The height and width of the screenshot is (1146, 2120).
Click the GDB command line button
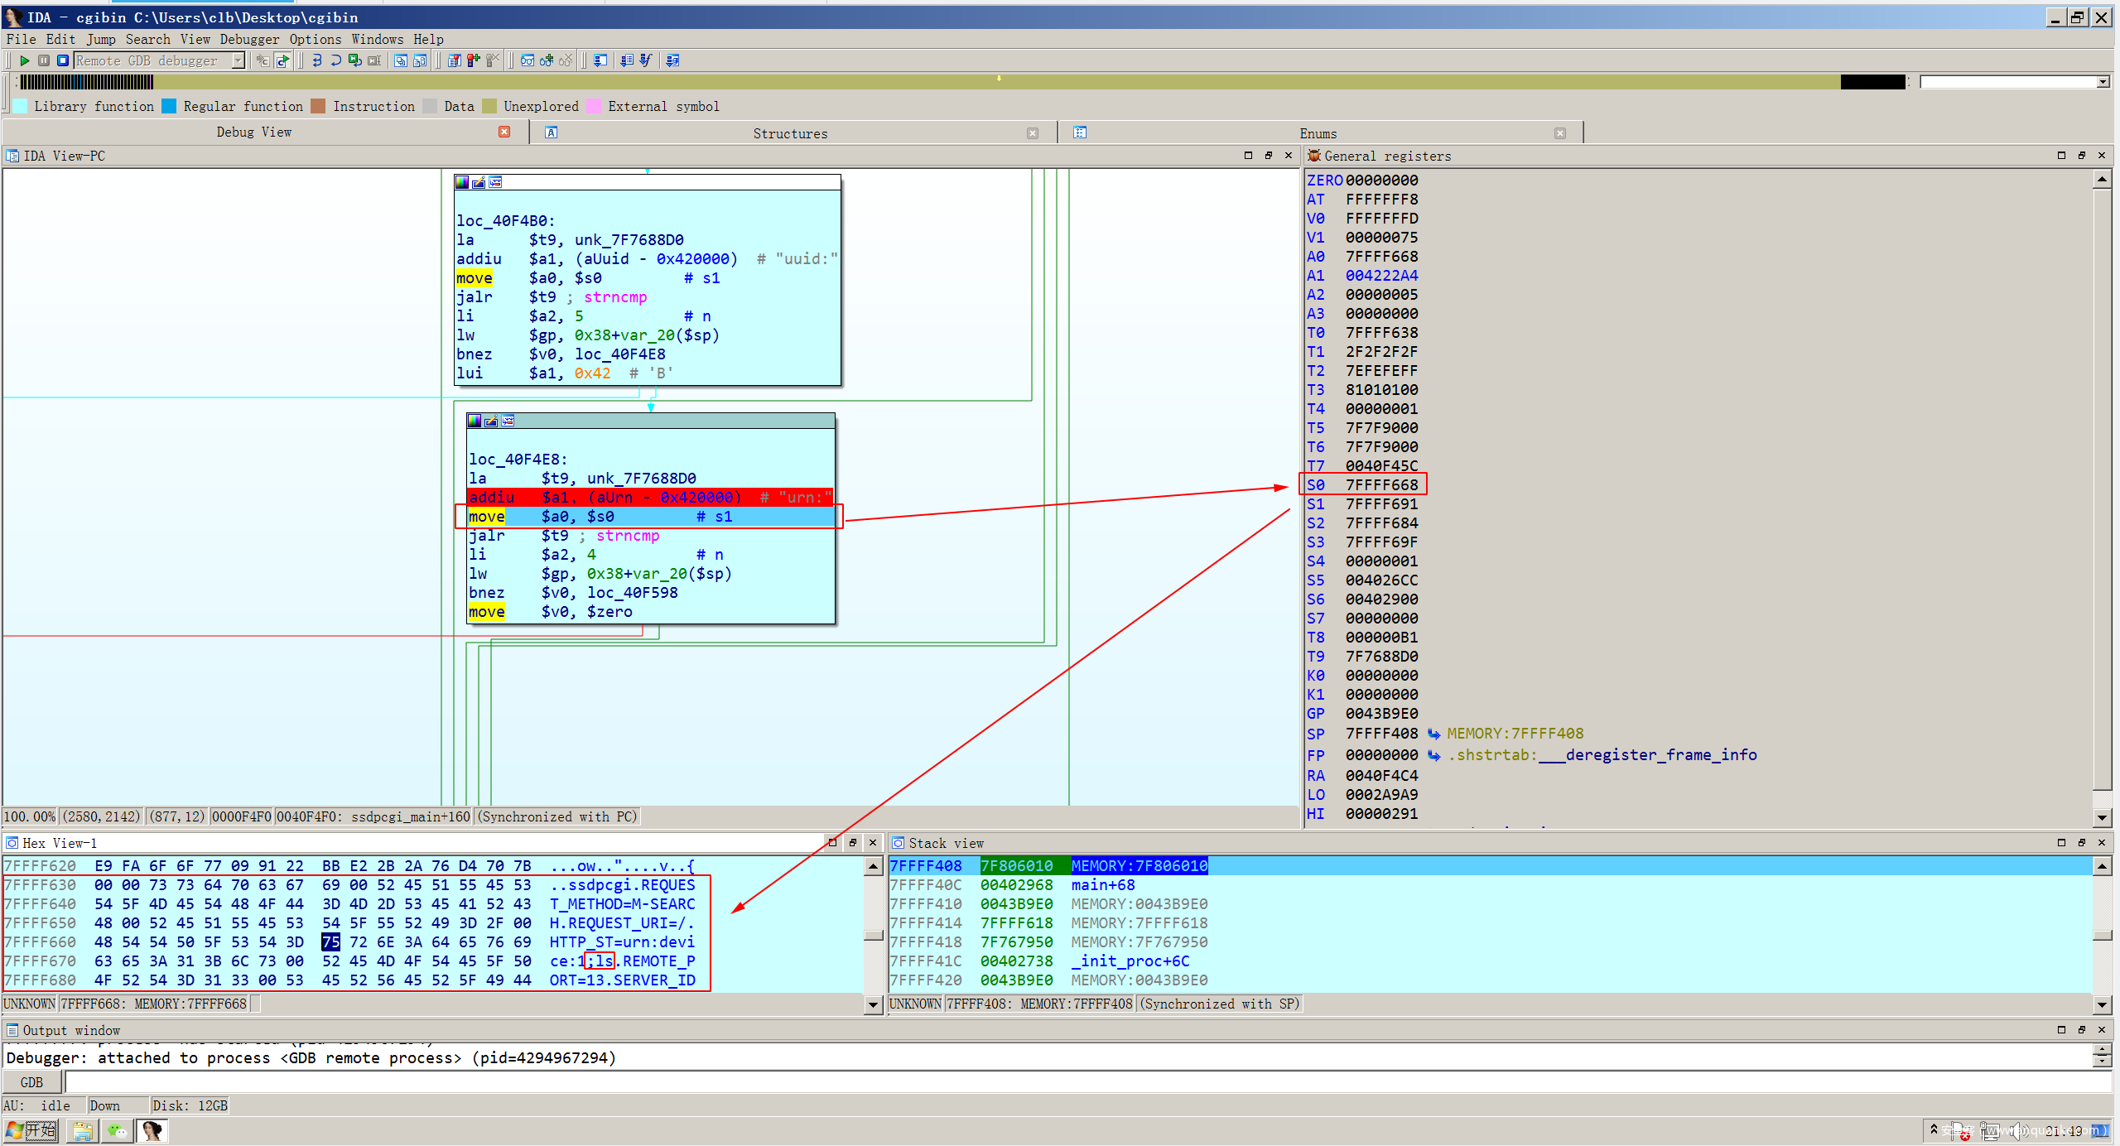click(x=31, y=1082)
